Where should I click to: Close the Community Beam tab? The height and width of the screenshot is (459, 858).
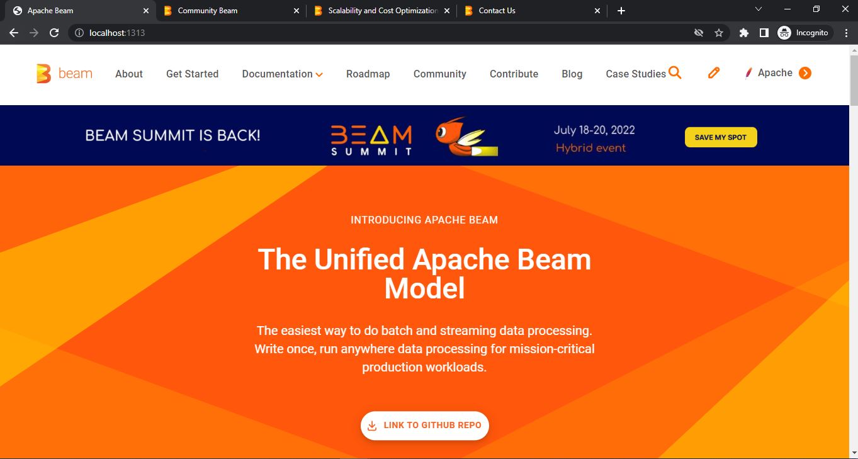tap(296, 11)
